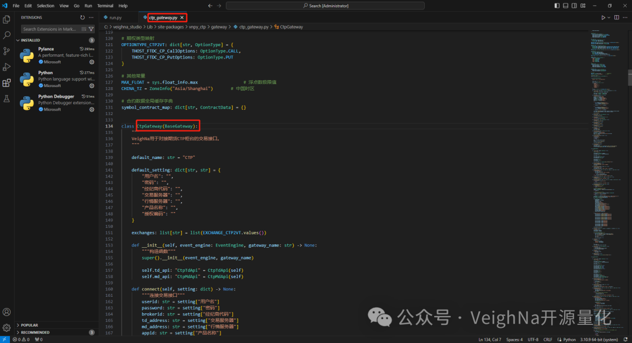This screenshot has width=632, height=343.
Task: Open the Source Control view
Action: click(6, 51)
